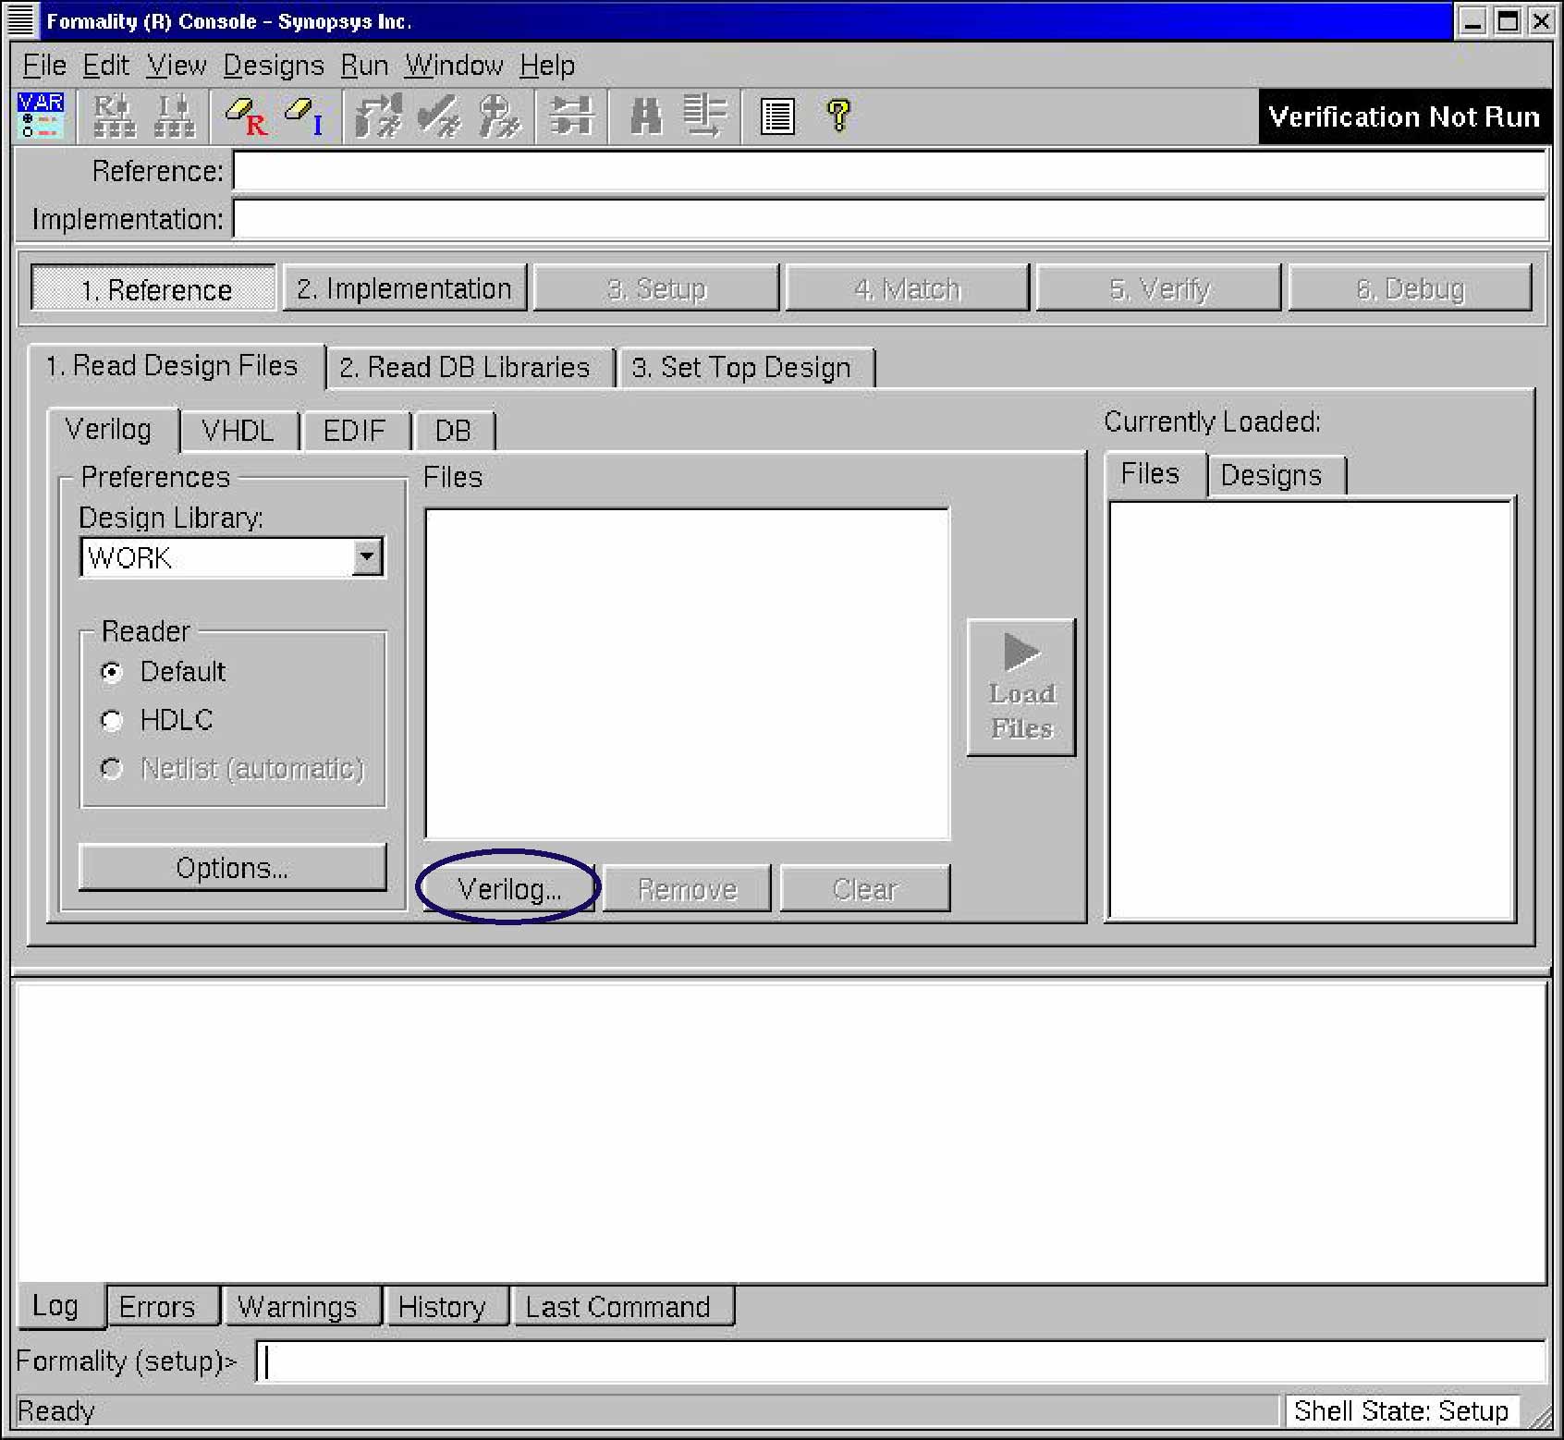1564x1440 pixels.
Task: Switch to 2. Read DB Libraries tab
Action: click(x=470, y=367)
